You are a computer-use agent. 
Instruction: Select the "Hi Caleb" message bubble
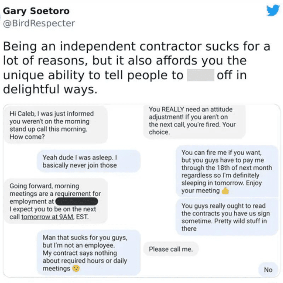point(55,125)
